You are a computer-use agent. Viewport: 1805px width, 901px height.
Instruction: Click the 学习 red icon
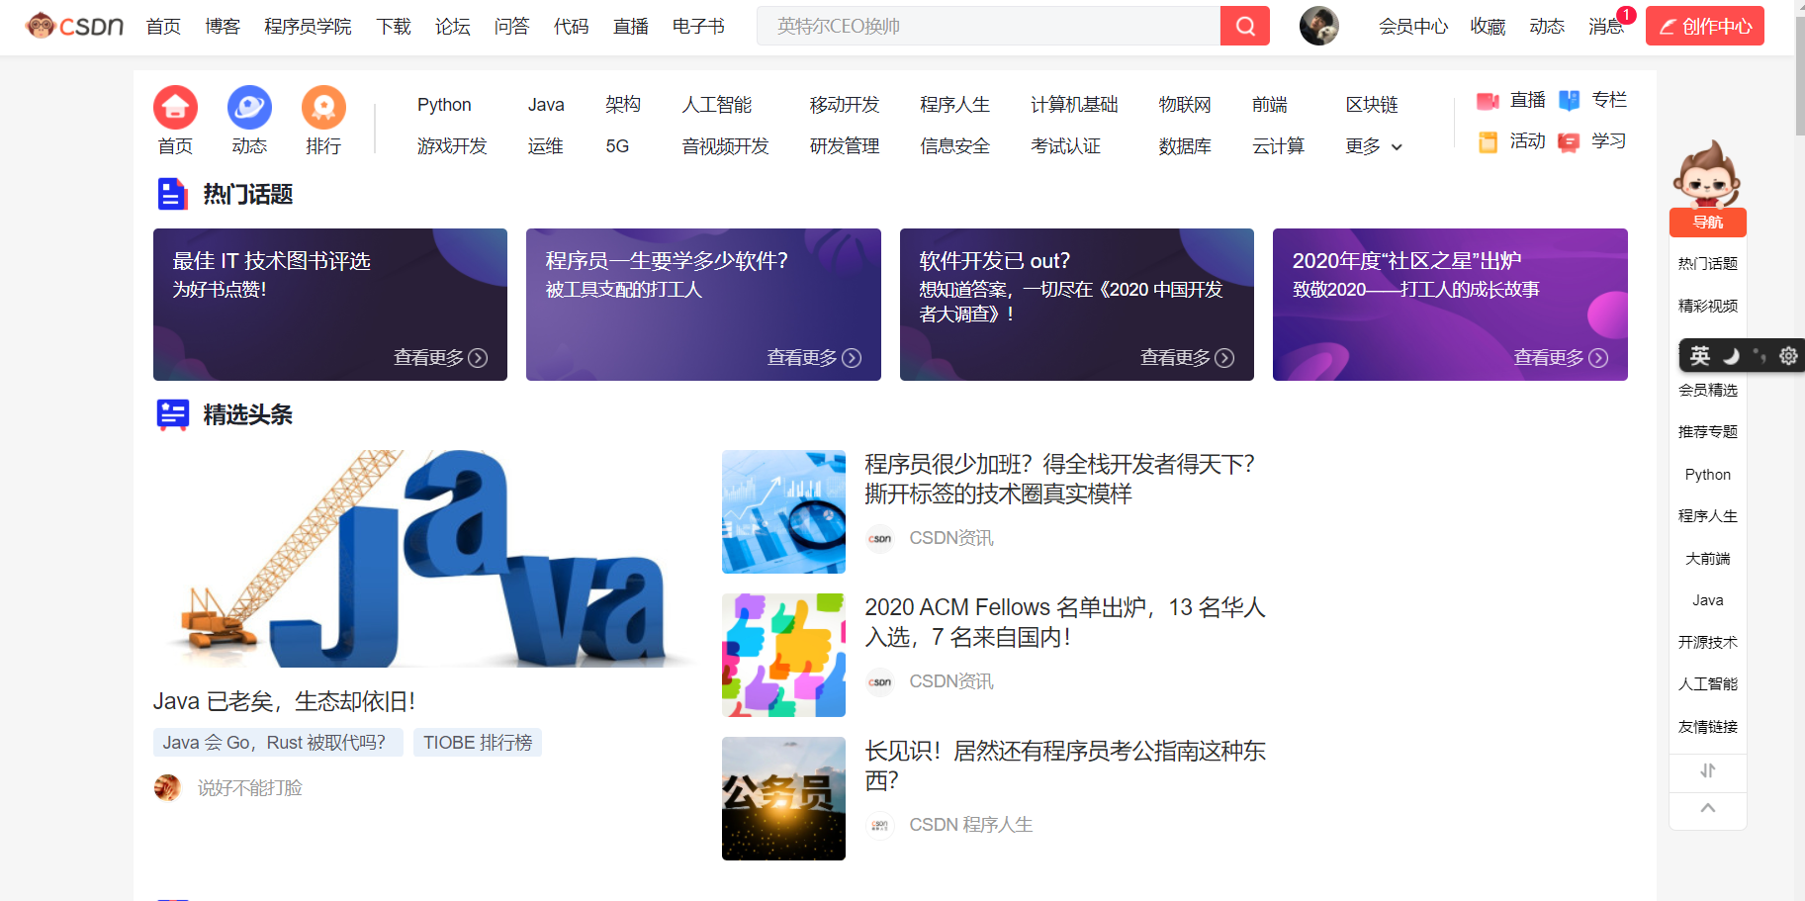(1569, 142)
